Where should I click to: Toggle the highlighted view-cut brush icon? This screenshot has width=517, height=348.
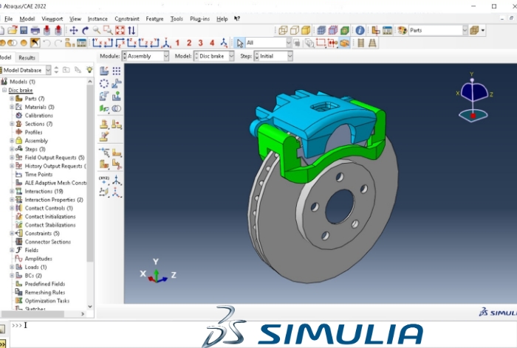click(35, 43)
